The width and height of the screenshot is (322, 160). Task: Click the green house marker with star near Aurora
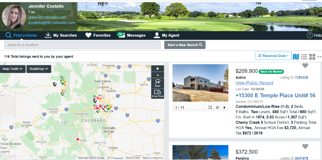(109, 107)
